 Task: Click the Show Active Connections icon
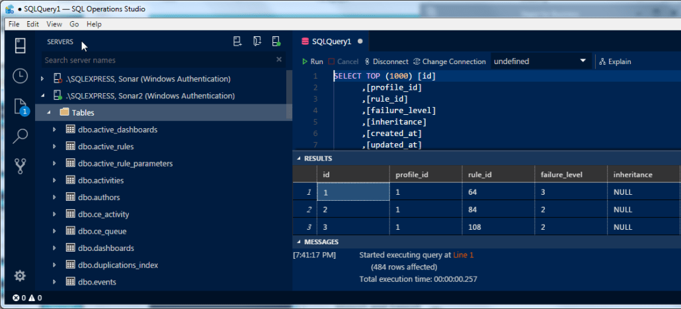pos(276,42)
